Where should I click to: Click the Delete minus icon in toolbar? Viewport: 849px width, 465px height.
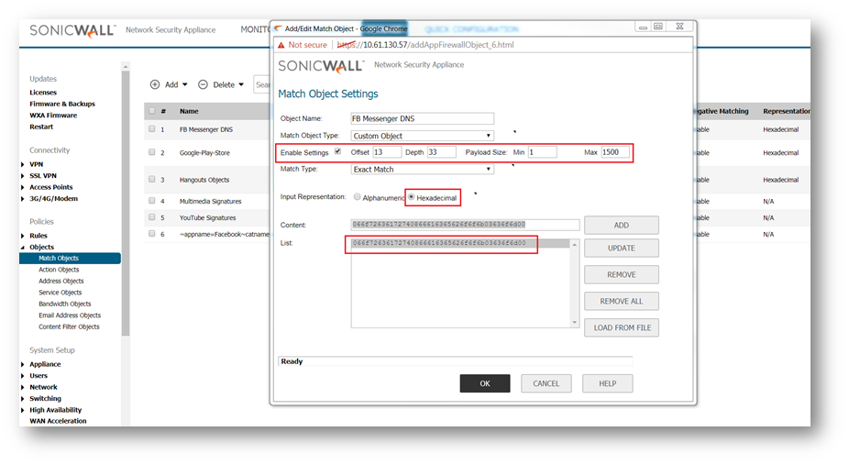point(203,84)
